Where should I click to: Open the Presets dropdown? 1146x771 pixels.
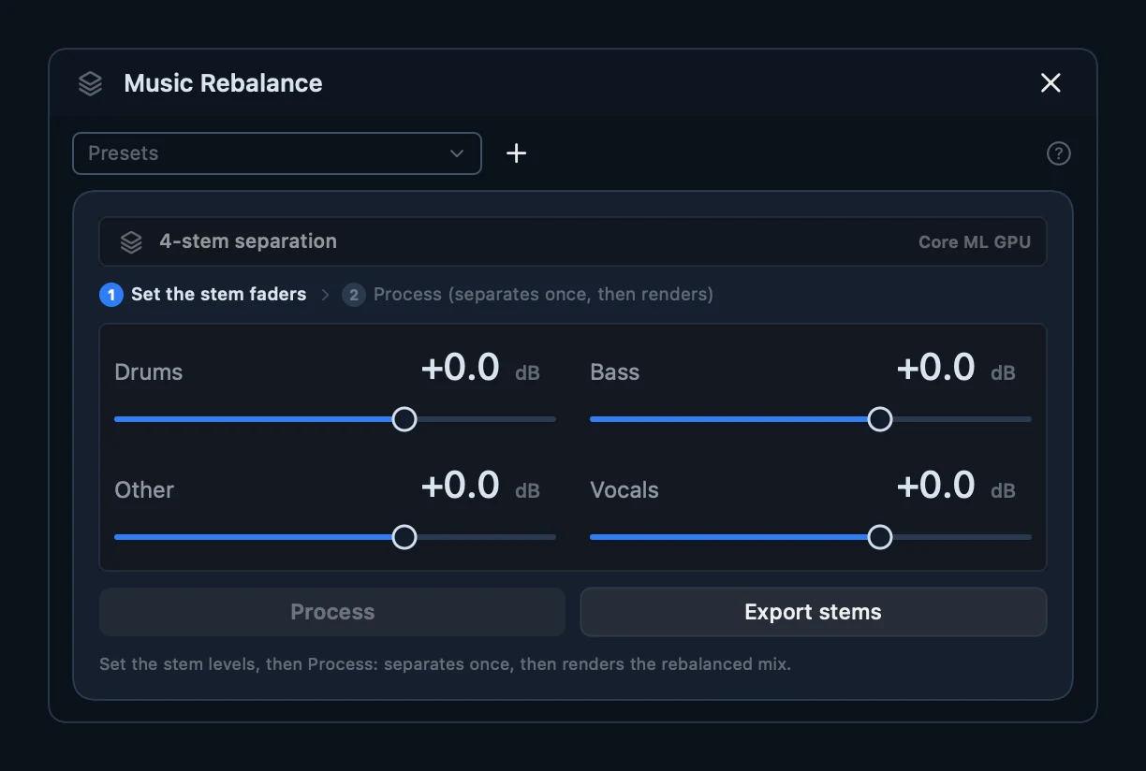pyautogui.click(x=277, y=153)
